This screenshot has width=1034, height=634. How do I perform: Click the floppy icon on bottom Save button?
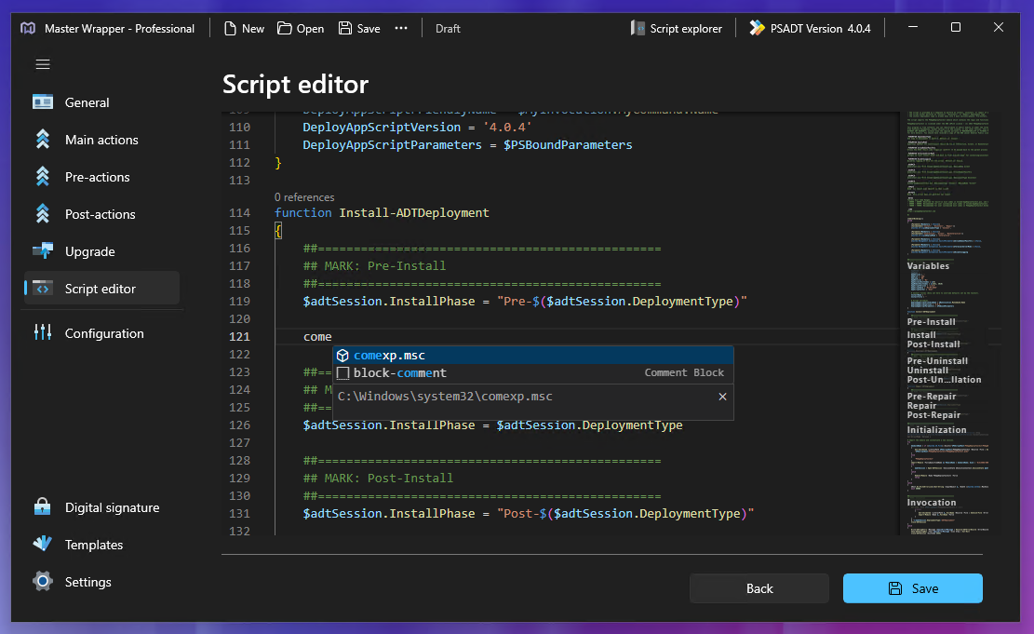[x=894, y=588]
